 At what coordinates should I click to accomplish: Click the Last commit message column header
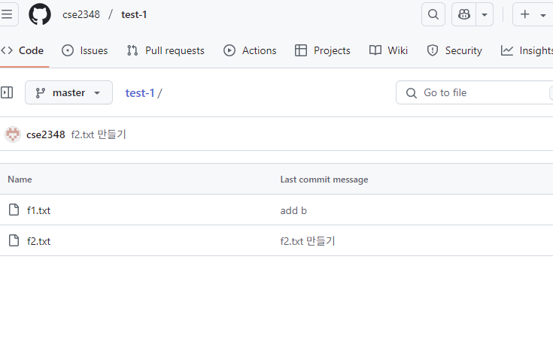(324, 180)
